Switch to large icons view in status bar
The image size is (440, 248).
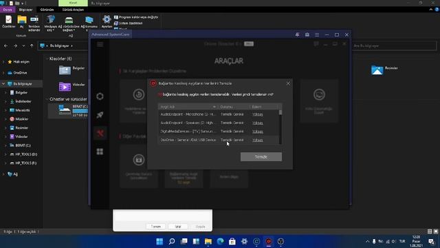click(x=436, y=231)
